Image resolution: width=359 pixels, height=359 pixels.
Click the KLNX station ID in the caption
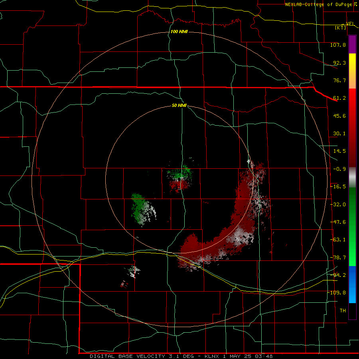tap(212, 356)
